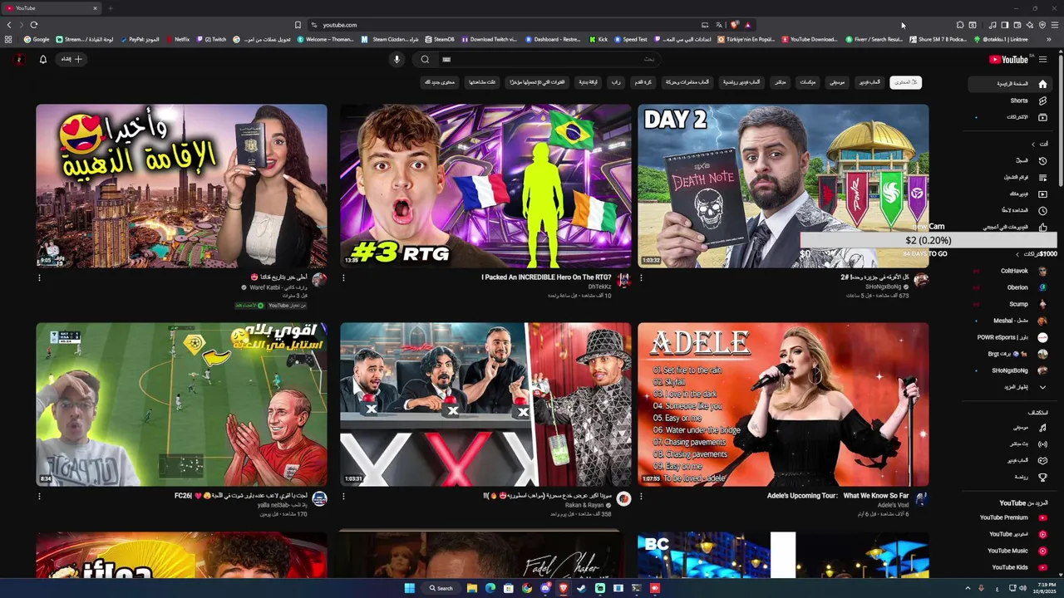
Task: Open the account avatar menu
Action: pos(18,59)
